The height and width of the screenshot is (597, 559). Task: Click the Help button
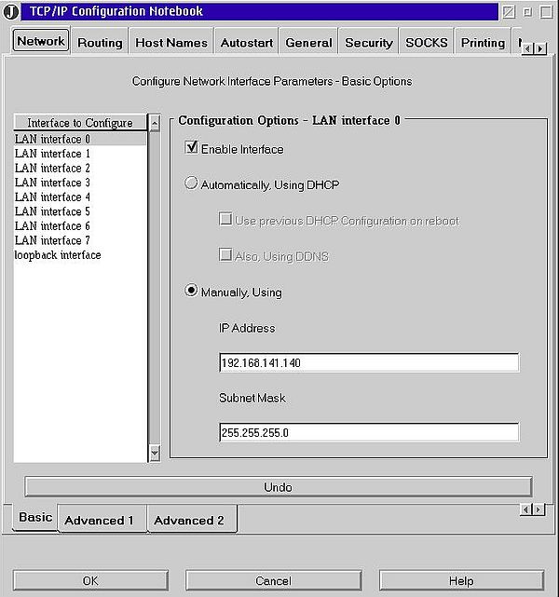point(460,580)
